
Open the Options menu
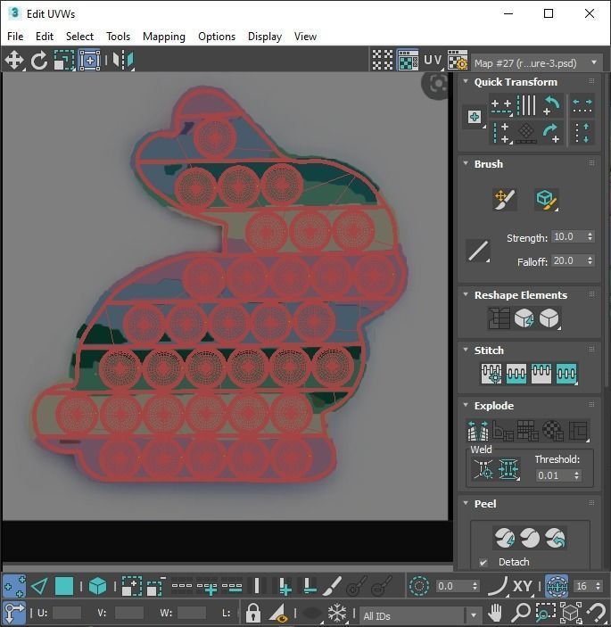[x=217, y=37]
